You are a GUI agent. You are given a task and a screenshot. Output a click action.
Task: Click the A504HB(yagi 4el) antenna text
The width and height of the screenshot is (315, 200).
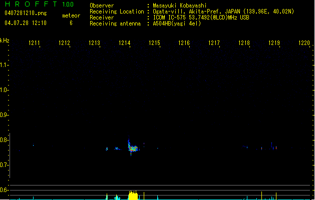click(177, 23)
